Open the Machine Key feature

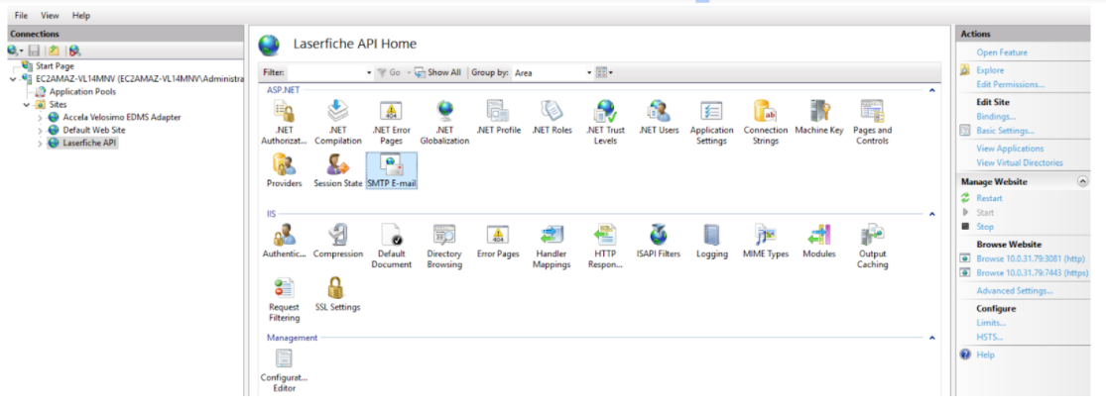tap(819, 118)
